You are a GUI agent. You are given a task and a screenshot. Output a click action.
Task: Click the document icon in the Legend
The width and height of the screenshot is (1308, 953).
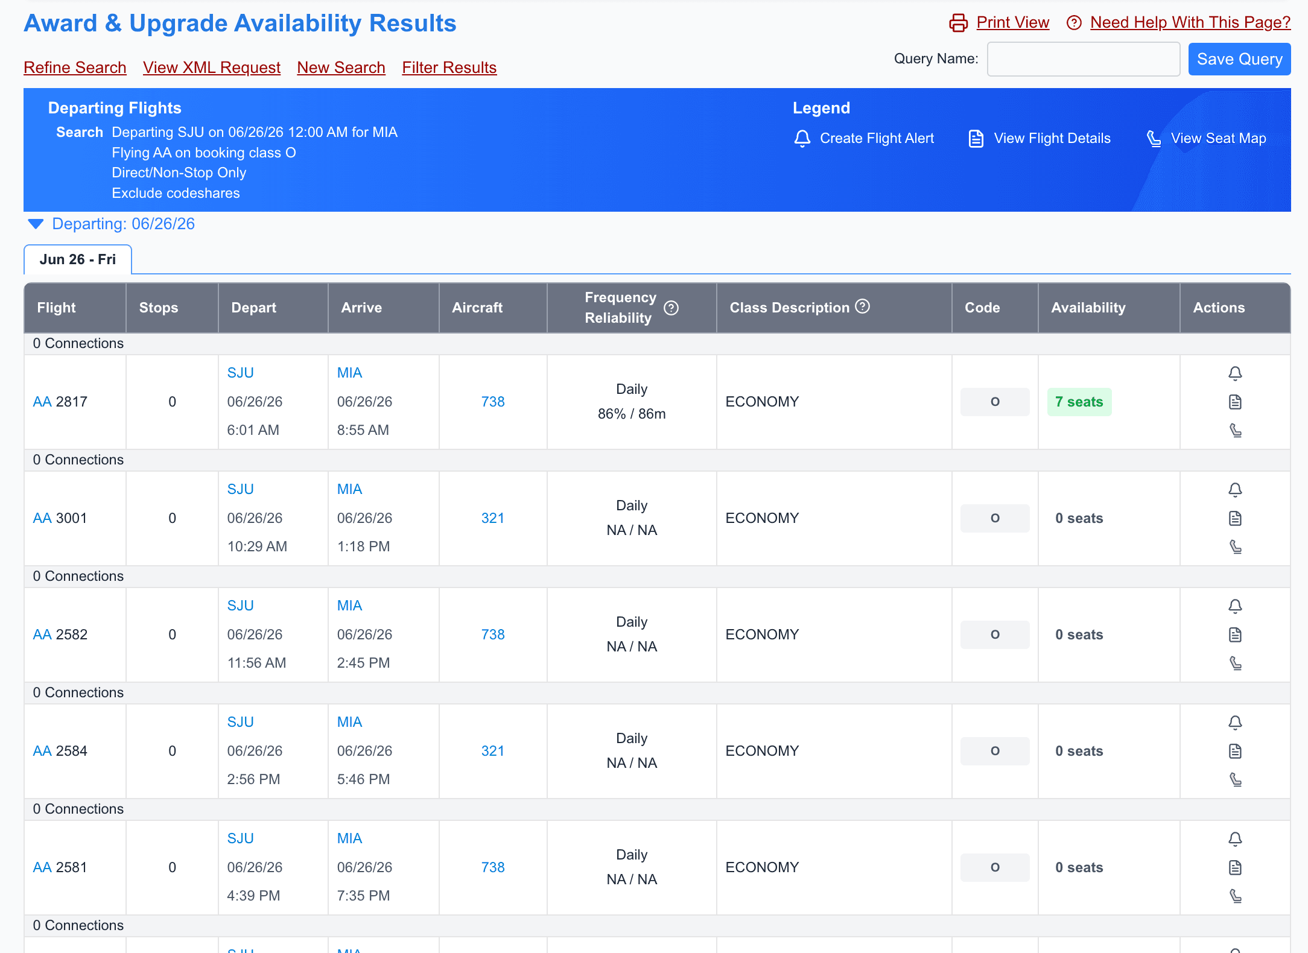pos(976,139)
